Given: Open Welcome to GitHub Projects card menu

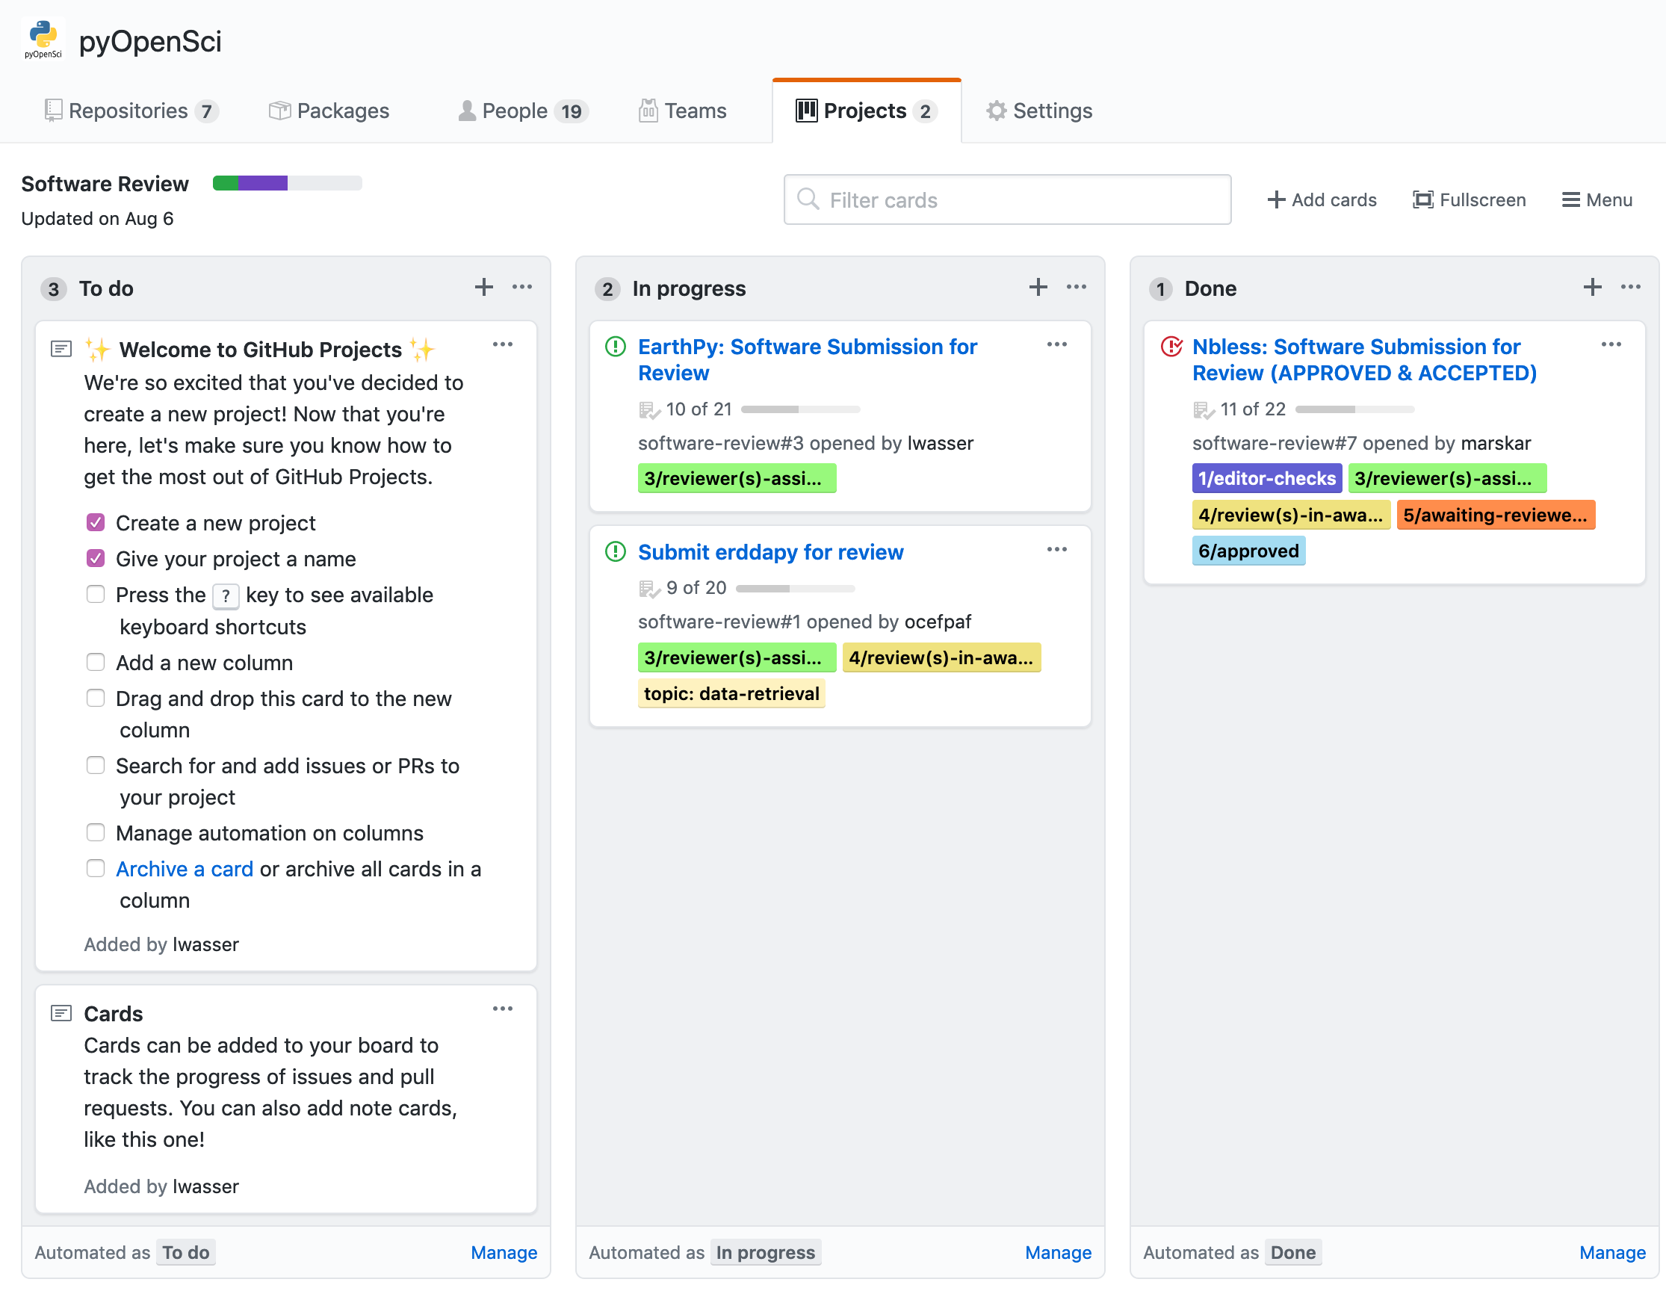Looking at the screenshot, I should [x=503, y=345].
